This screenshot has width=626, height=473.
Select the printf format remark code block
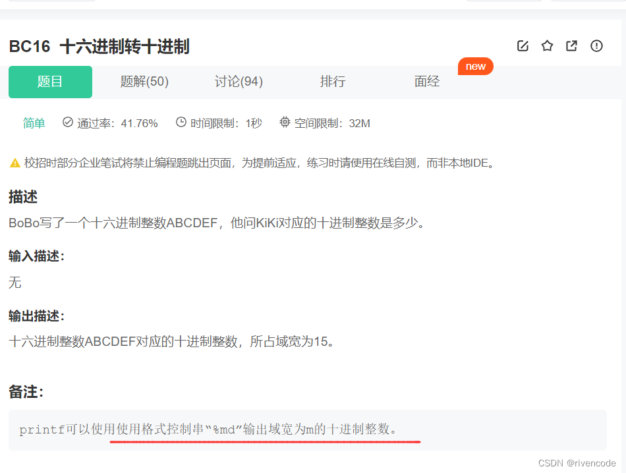pyautogui.click(x=217, y=429)
